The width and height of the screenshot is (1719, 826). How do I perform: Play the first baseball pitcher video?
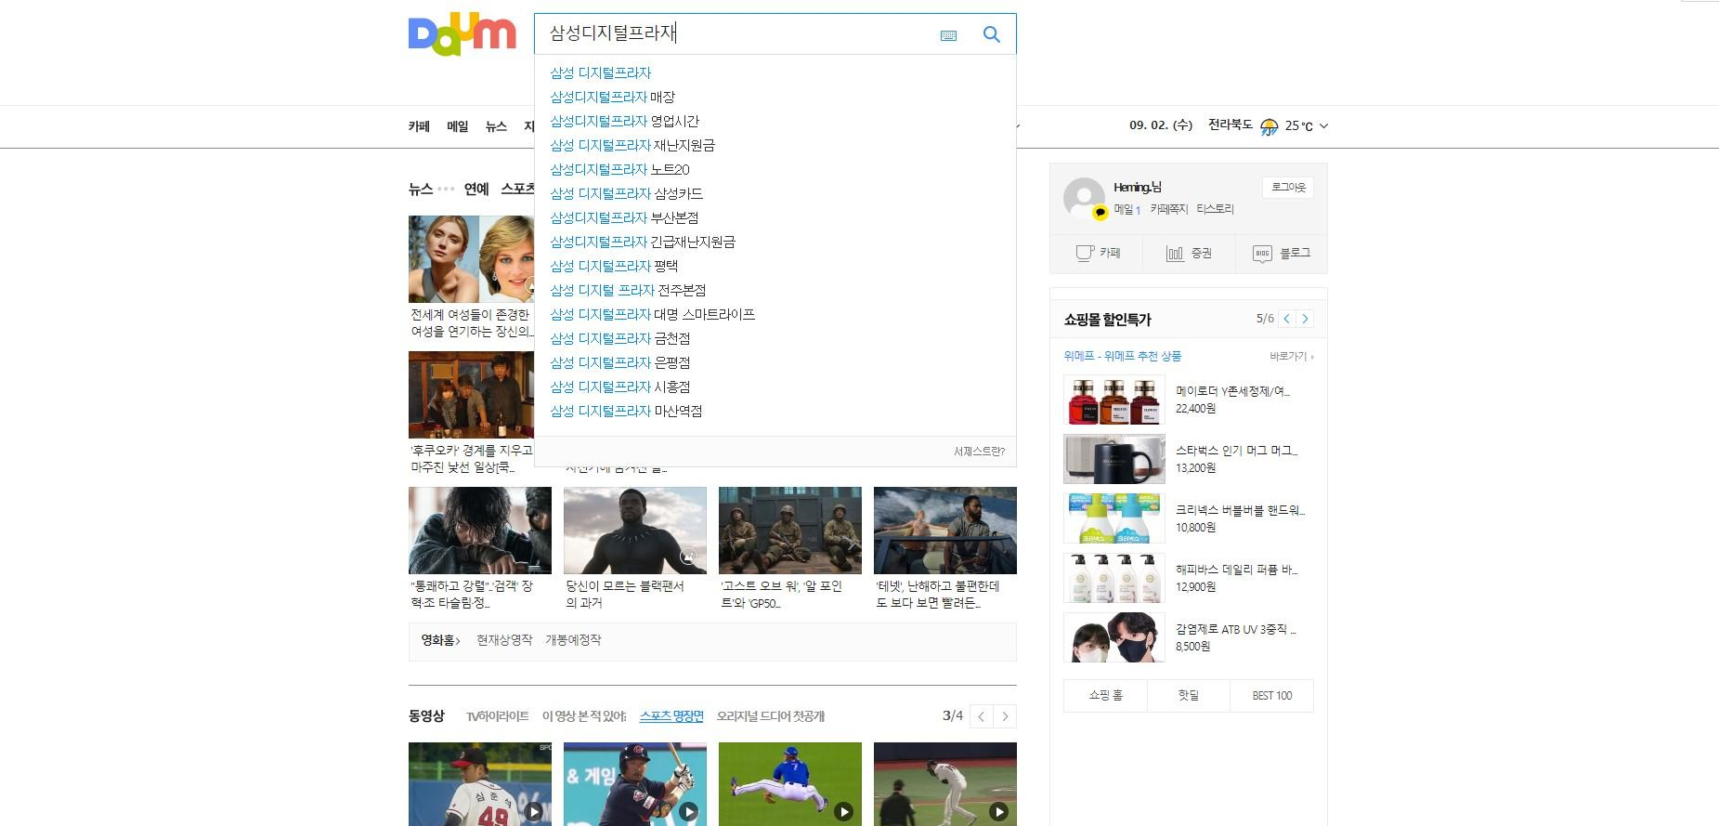[x=480, y=784]
